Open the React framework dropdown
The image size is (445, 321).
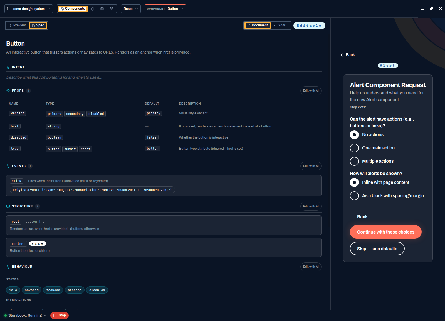(131, 9)
